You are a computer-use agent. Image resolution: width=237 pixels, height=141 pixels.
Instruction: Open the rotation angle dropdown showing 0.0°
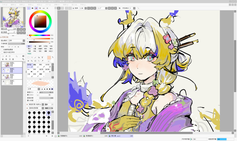click(106, 8)
